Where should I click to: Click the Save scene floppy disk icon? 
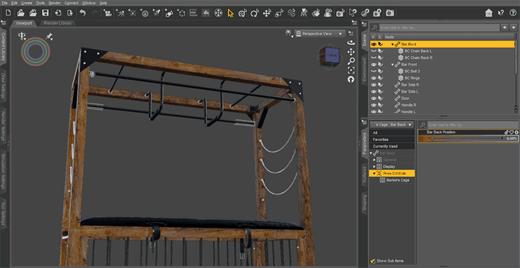[x=45, y=13]
